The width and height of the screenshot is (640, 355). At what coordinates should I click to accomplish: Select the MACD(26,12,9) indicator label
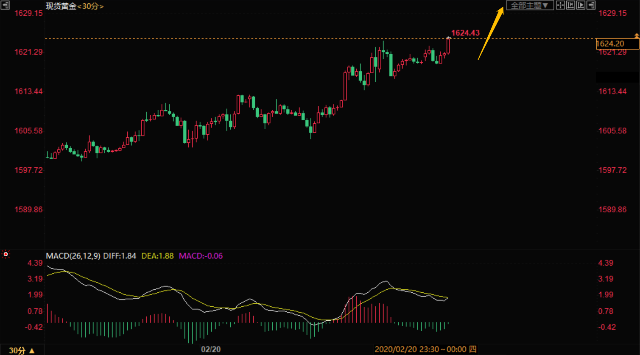[x=73, y=256]
